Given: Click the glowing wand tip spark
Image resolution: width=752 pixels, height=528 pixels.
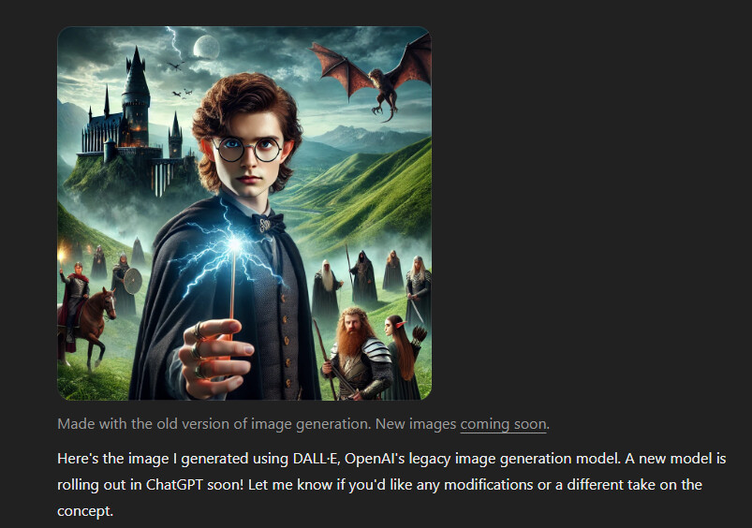Looking at the screenshot, I should pos(235,244).
